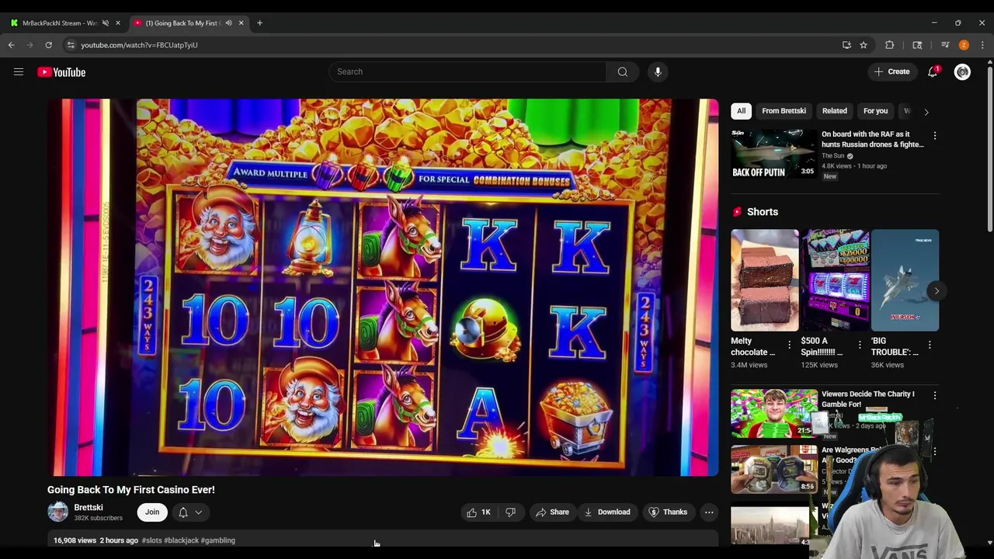
Task: Click the Download button
Action: (607, 512)
